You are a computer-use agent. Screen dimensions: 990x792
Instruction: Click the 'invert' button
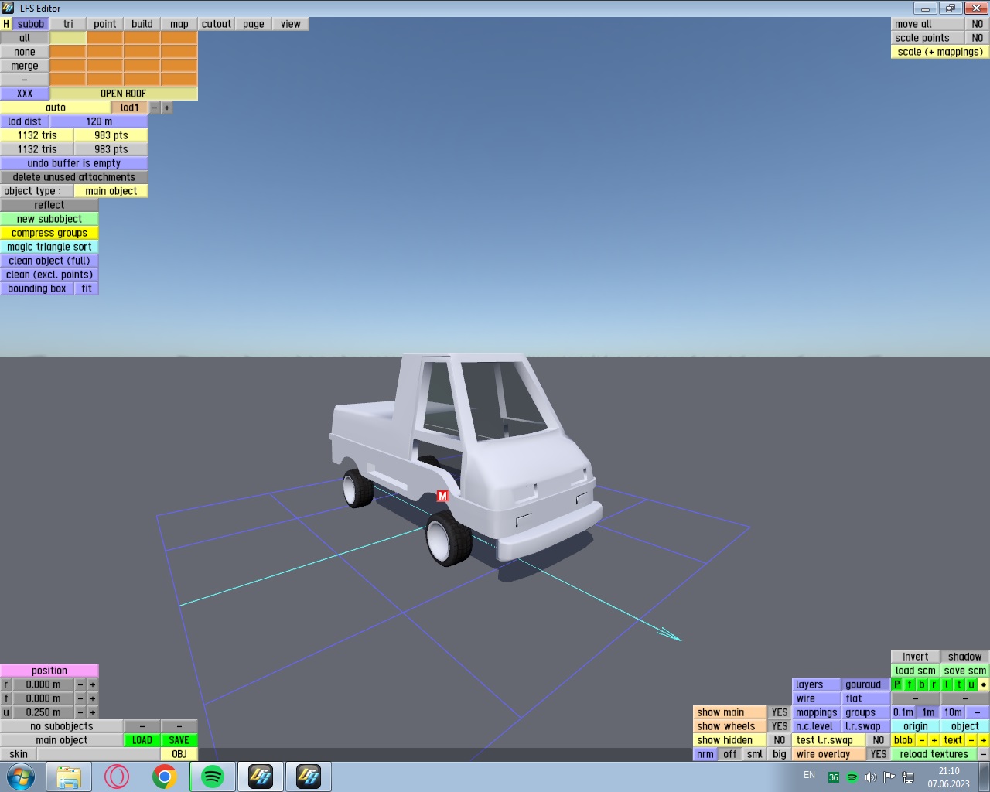[x=916, y=657]
